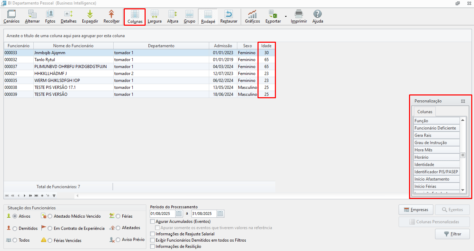Go to the next record in the navigator
Viewport: 474px width, 251px height.
pyautogui.click(x=25, y=196)
